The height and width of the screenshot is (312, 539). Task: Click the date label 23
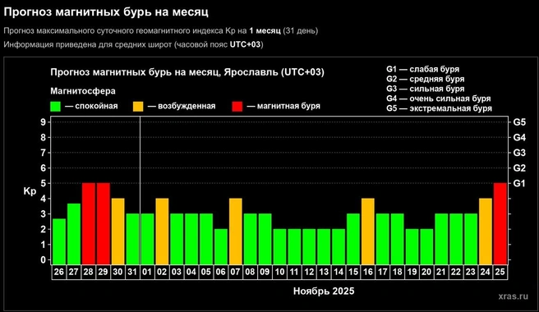pos(471,272)
